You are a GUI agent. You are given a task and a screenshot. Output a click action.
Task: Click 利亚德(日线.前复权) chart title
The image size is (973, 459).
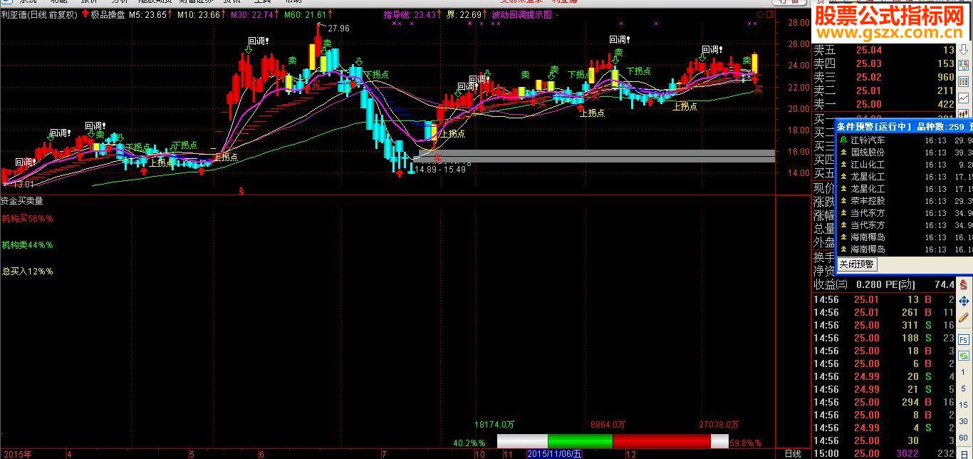pos(39,14)
